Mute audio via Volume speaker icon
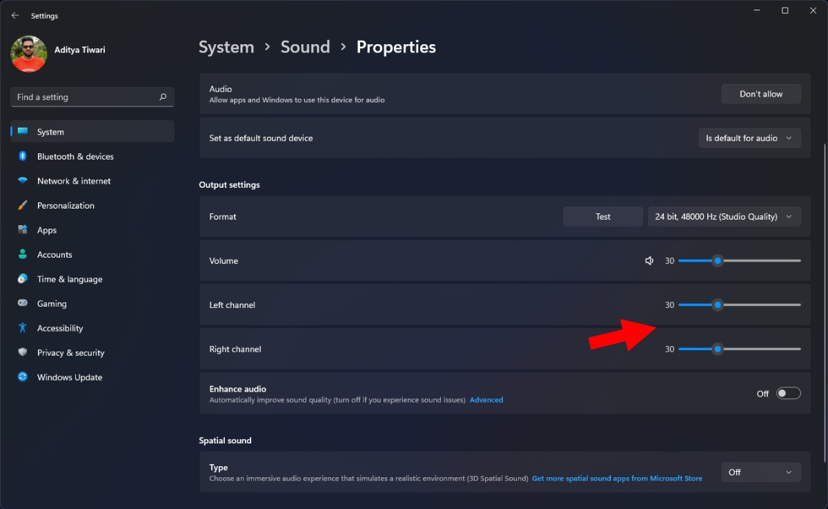The image size is (828, 509). coord(649,261)
